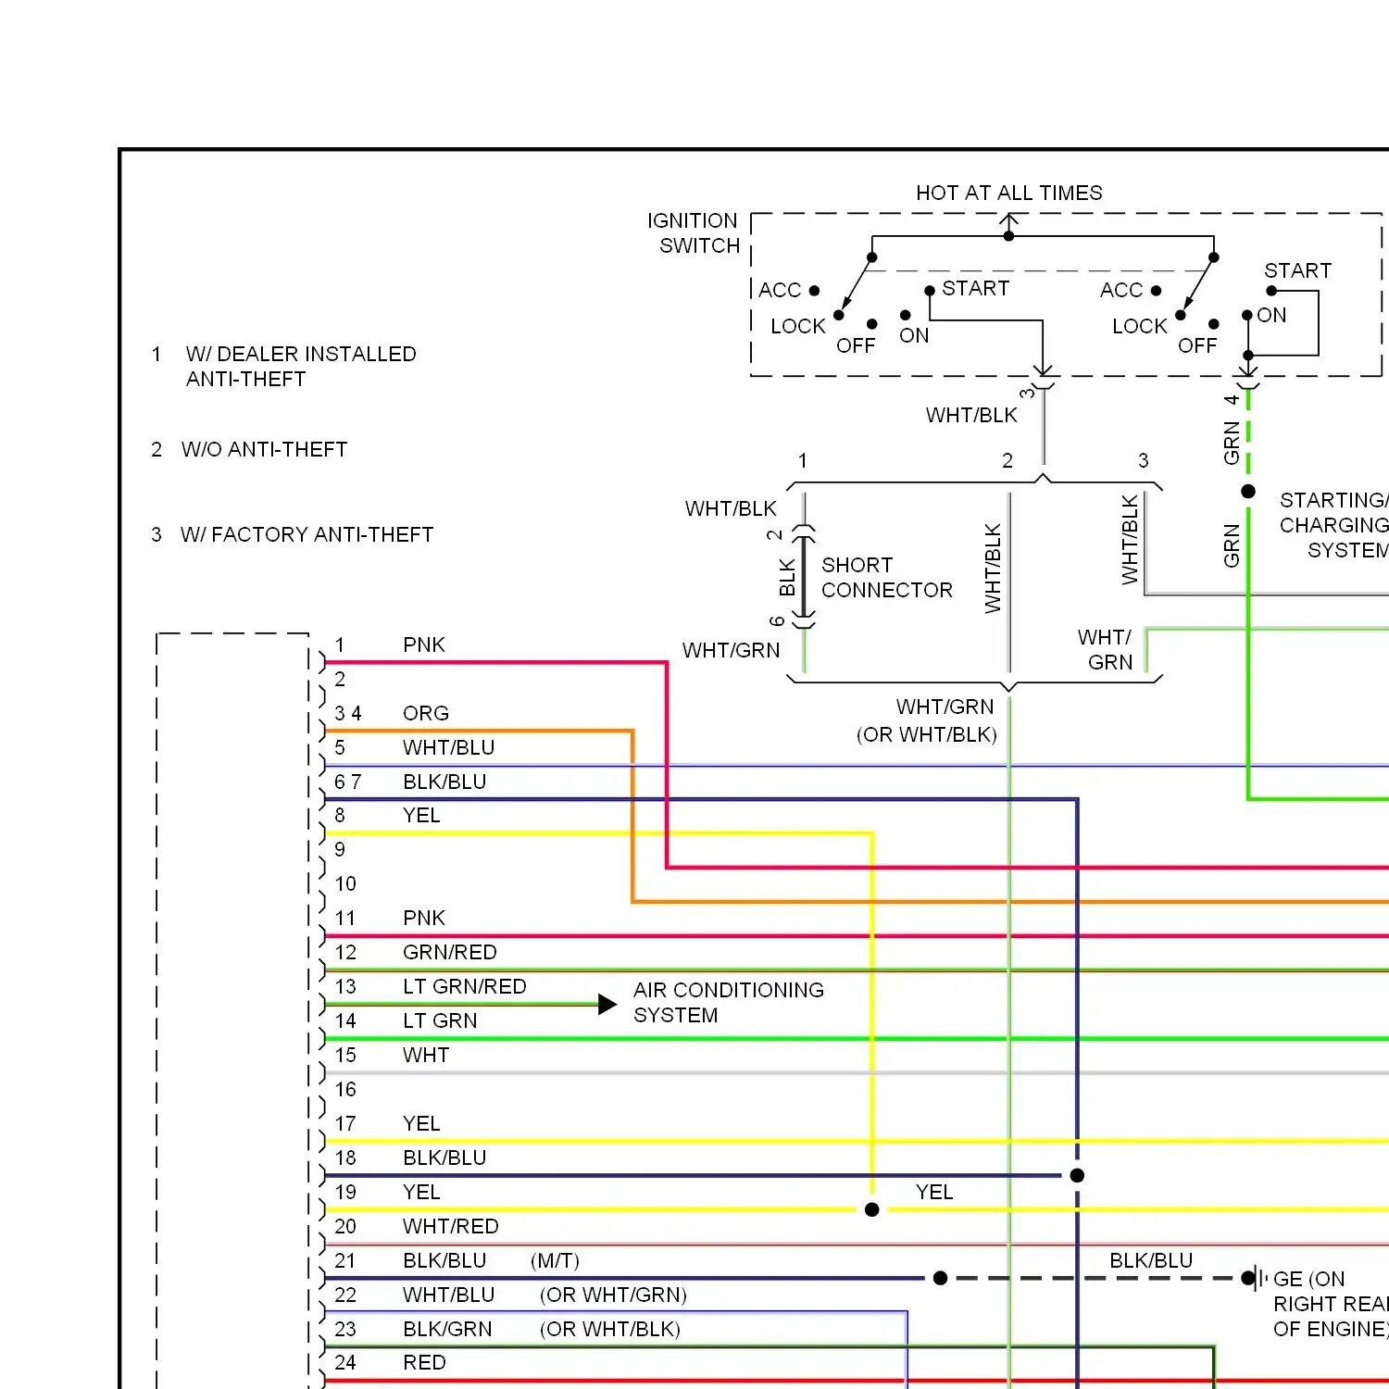1389x1389 pixels.
Task: Click the 'W/ FACTORY ANTI-THEFT' note
Action: (307, 535)
